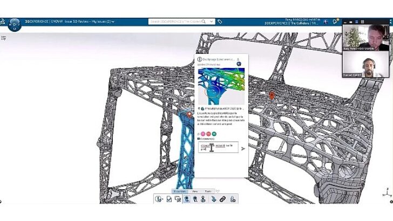Click the blue arrow toolbar icon

(213, 199)
